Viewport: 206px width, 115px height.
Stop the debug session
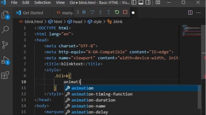(x=125, y=12)
